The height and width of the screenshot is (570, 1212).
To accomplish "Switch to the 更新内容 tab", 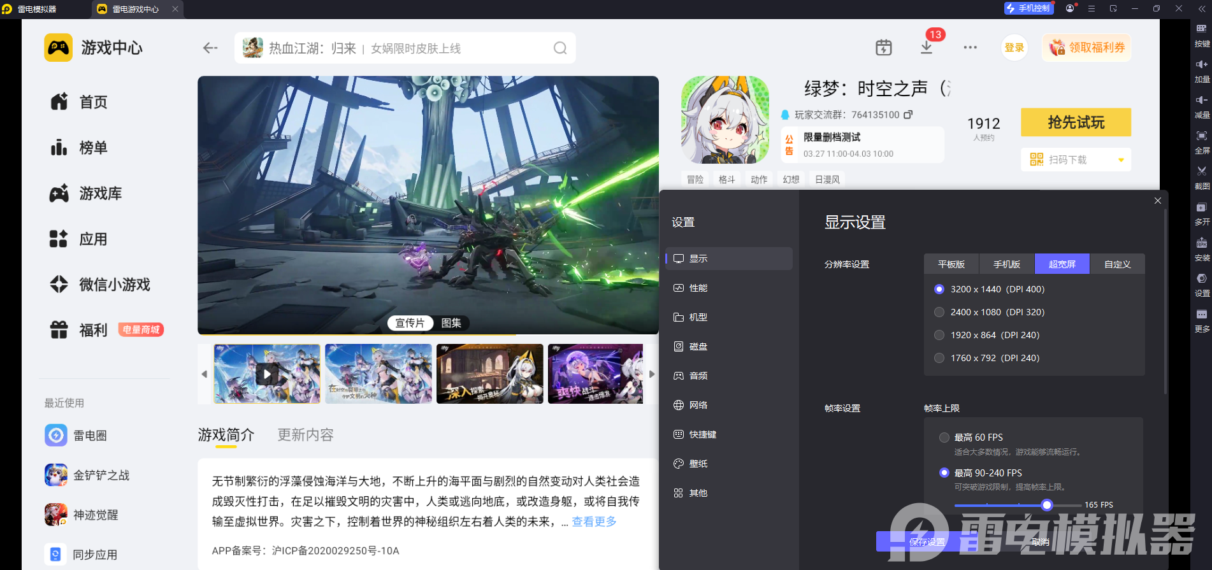I will [x=306, y=435].
